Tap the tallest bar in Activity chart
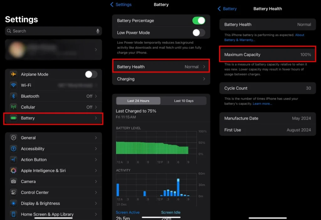 [178, 187]
